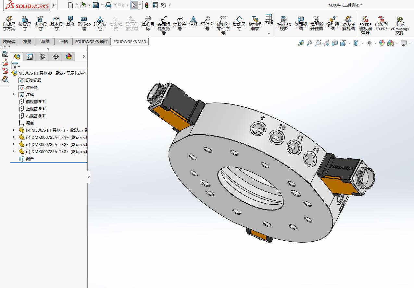Click the Rebuild traffic light icon
This screenshot has width=414, height=288.
tap(147, 5)
